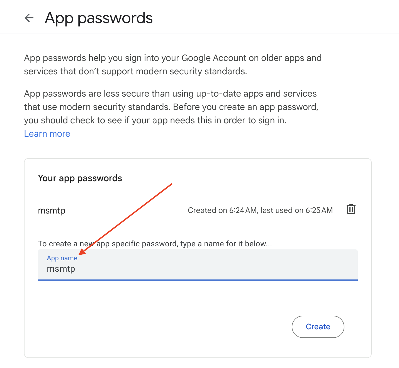399x368 pixels.
Task: Select the msmtp entry in passwords list
Action: (52, 211)
